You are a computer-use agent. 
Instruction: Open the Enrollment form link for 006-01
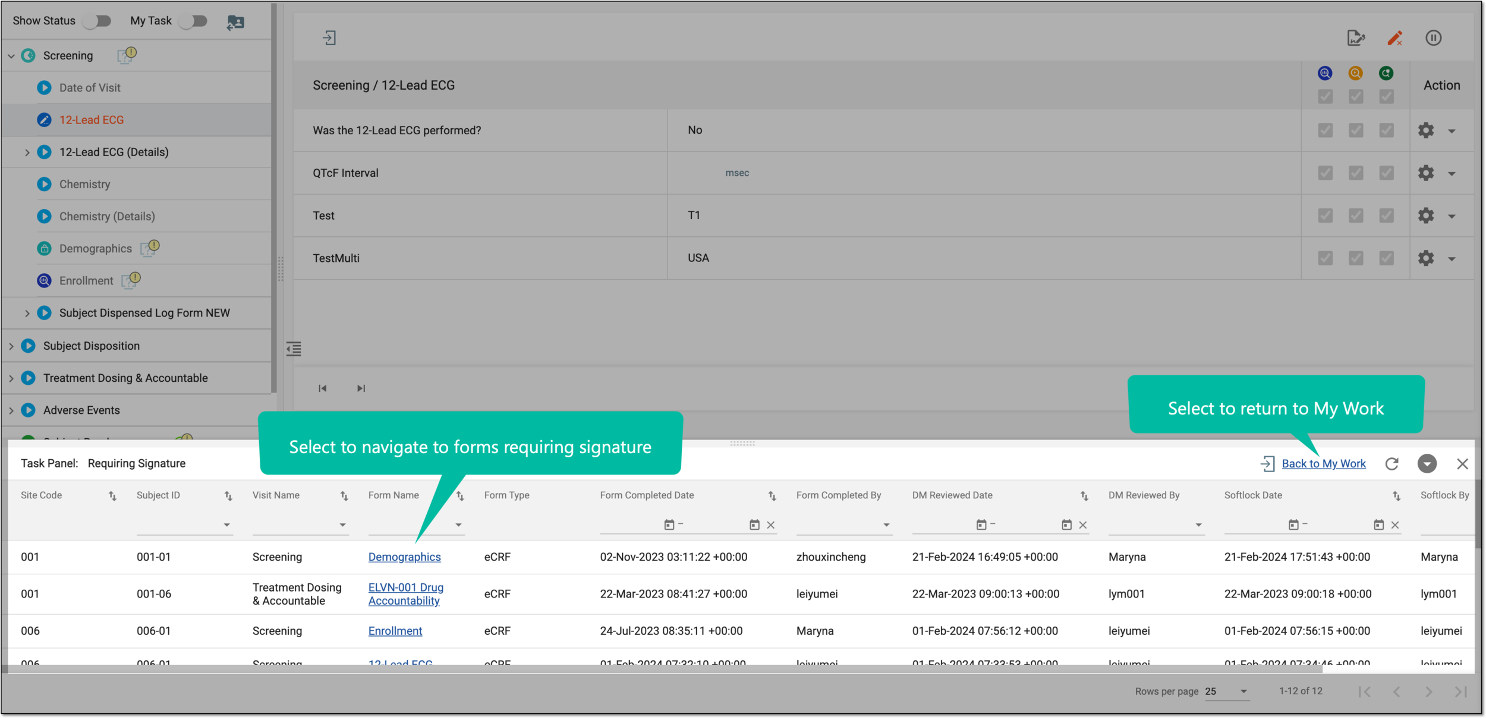click(395, 631)
